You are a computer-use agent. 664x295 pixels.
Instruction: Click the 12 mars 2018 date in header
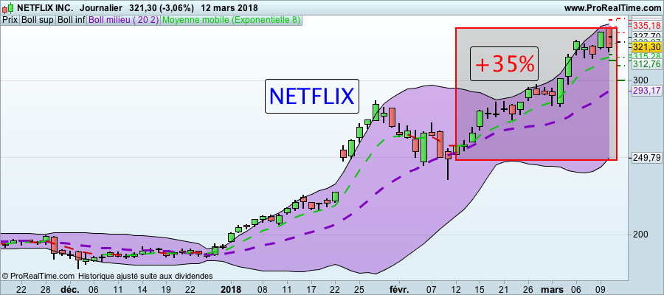(x=231, y=8)
